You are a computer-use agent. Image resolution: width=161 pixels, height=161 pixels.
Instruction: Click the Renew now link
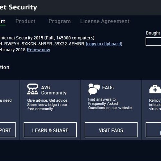[38, 50]
